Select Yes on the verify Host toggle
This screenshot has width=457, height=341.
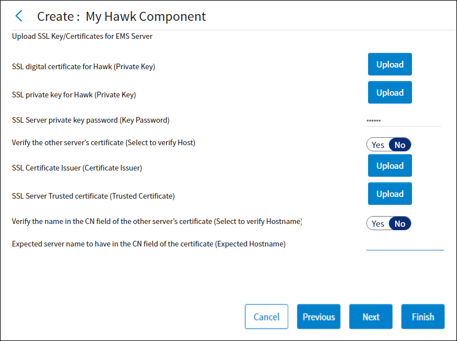tap(378, 145)
